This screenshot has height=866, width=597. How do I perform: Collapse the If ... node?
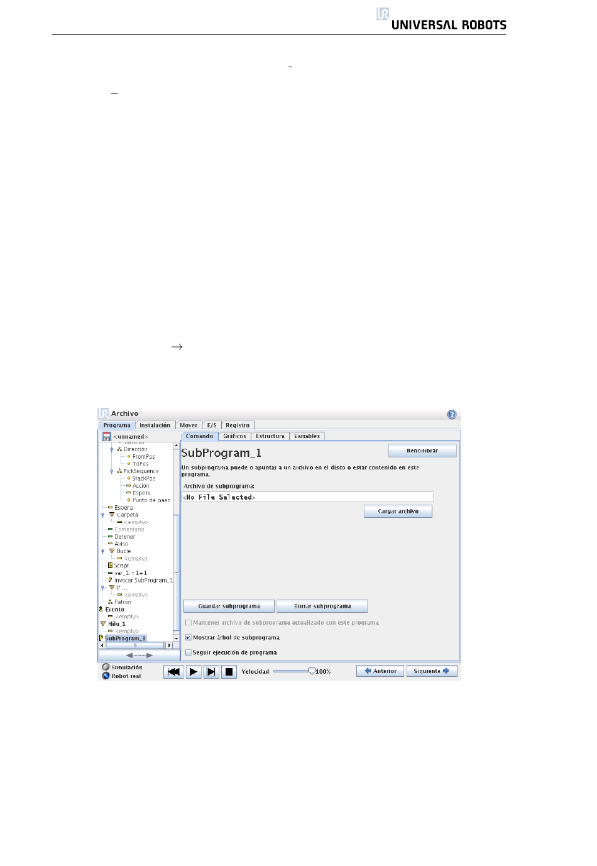[102, 588]
